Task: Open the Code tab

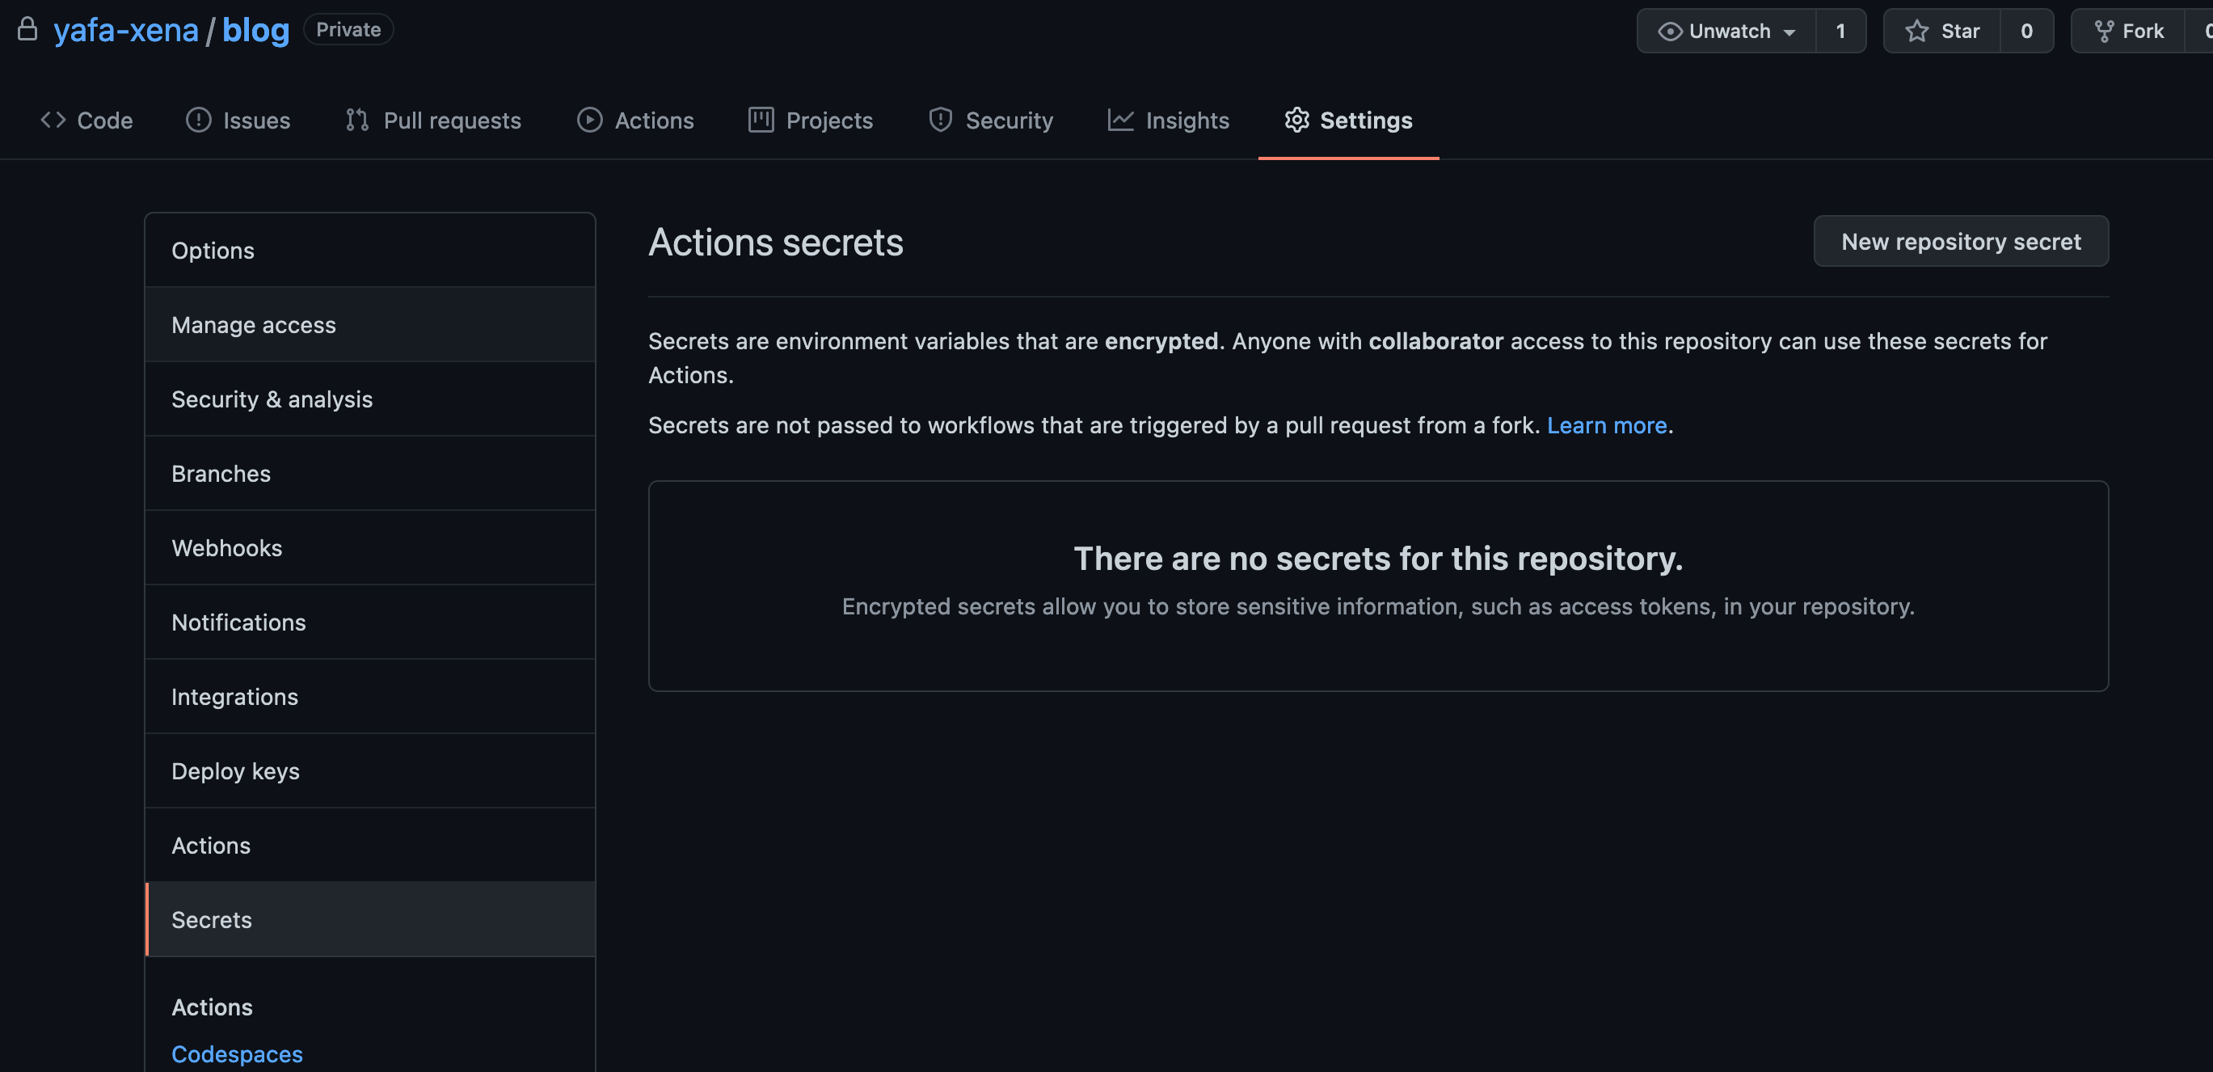Action: [x=86, y=120]
